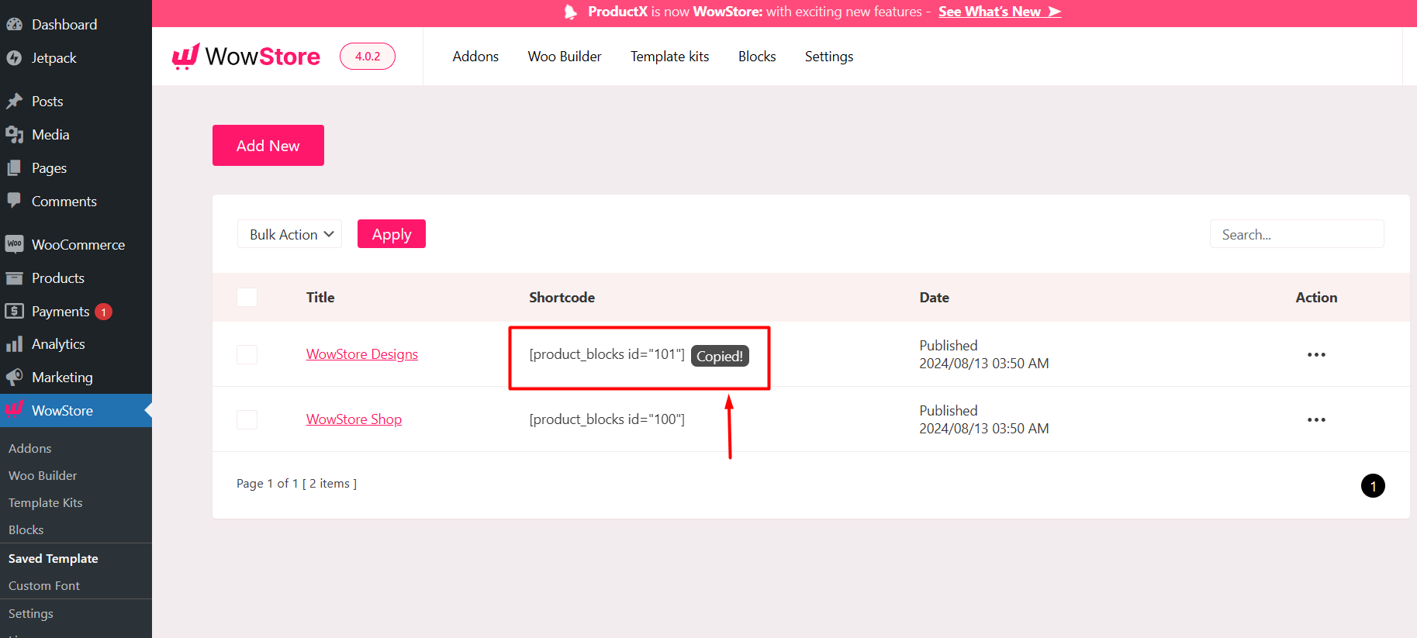
Task: Click the Add New button
Action: 268,145
